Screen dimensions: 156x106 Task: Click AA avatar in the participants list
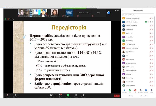coord(124,30)
